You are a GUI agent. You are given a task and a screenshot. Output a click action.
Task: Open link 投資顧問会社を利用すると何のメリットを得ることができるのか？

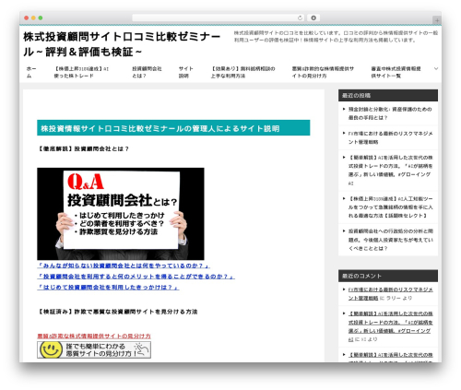tap(136, 277)
